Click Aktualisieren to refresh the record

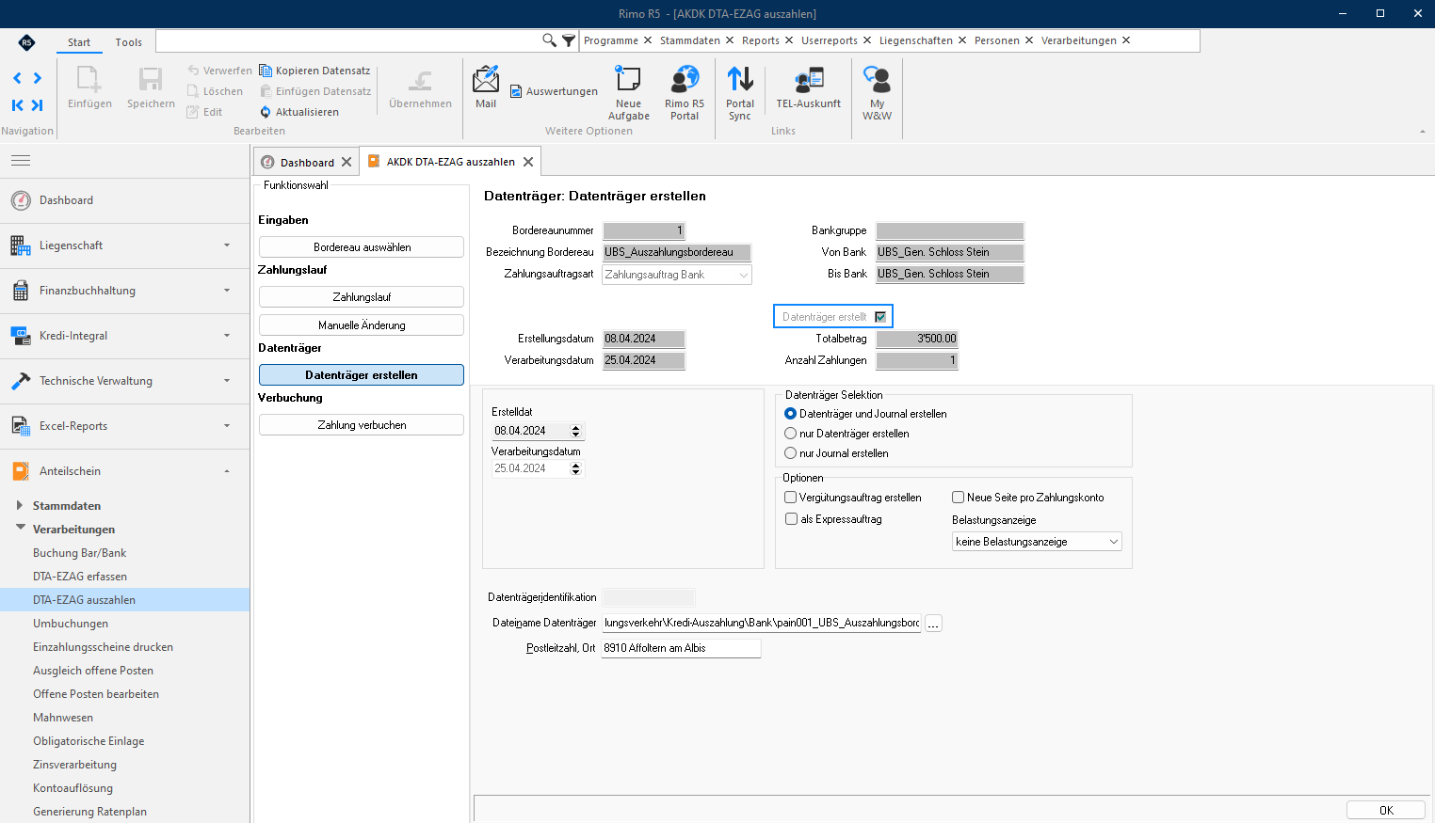coord(299,112)
